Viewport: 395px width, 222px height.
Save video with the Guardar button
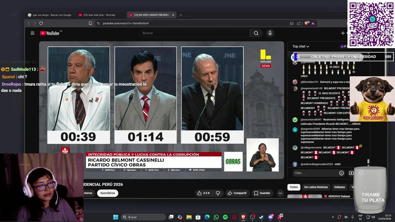coord(262,193)
